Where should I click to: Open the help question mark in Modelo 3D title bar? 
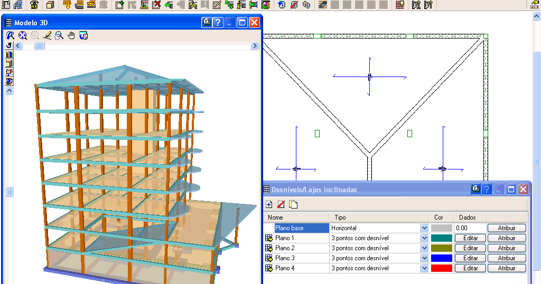click(218, 23)
